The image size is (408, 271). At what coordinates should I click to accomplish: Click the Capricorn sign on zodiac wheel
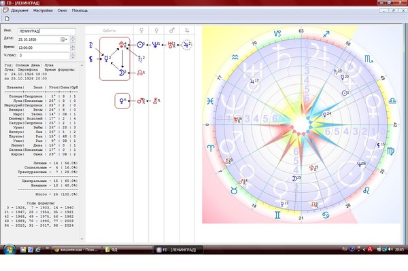tap(277, 33)
